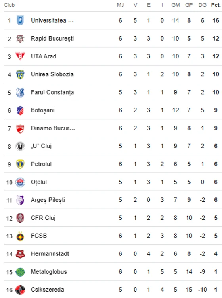Image resolution: width=222 pixels, height=298 pixels.
Task: Click the CFR Cluj team name
Action: (x=43, y=218)
